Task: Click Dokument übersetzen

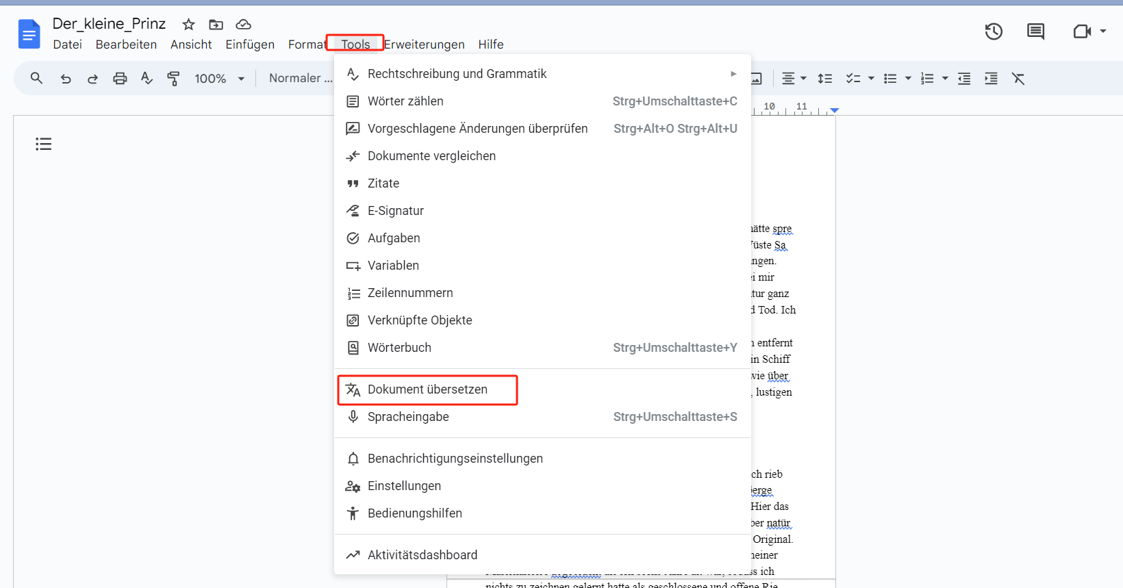Action: pos(542,389)
